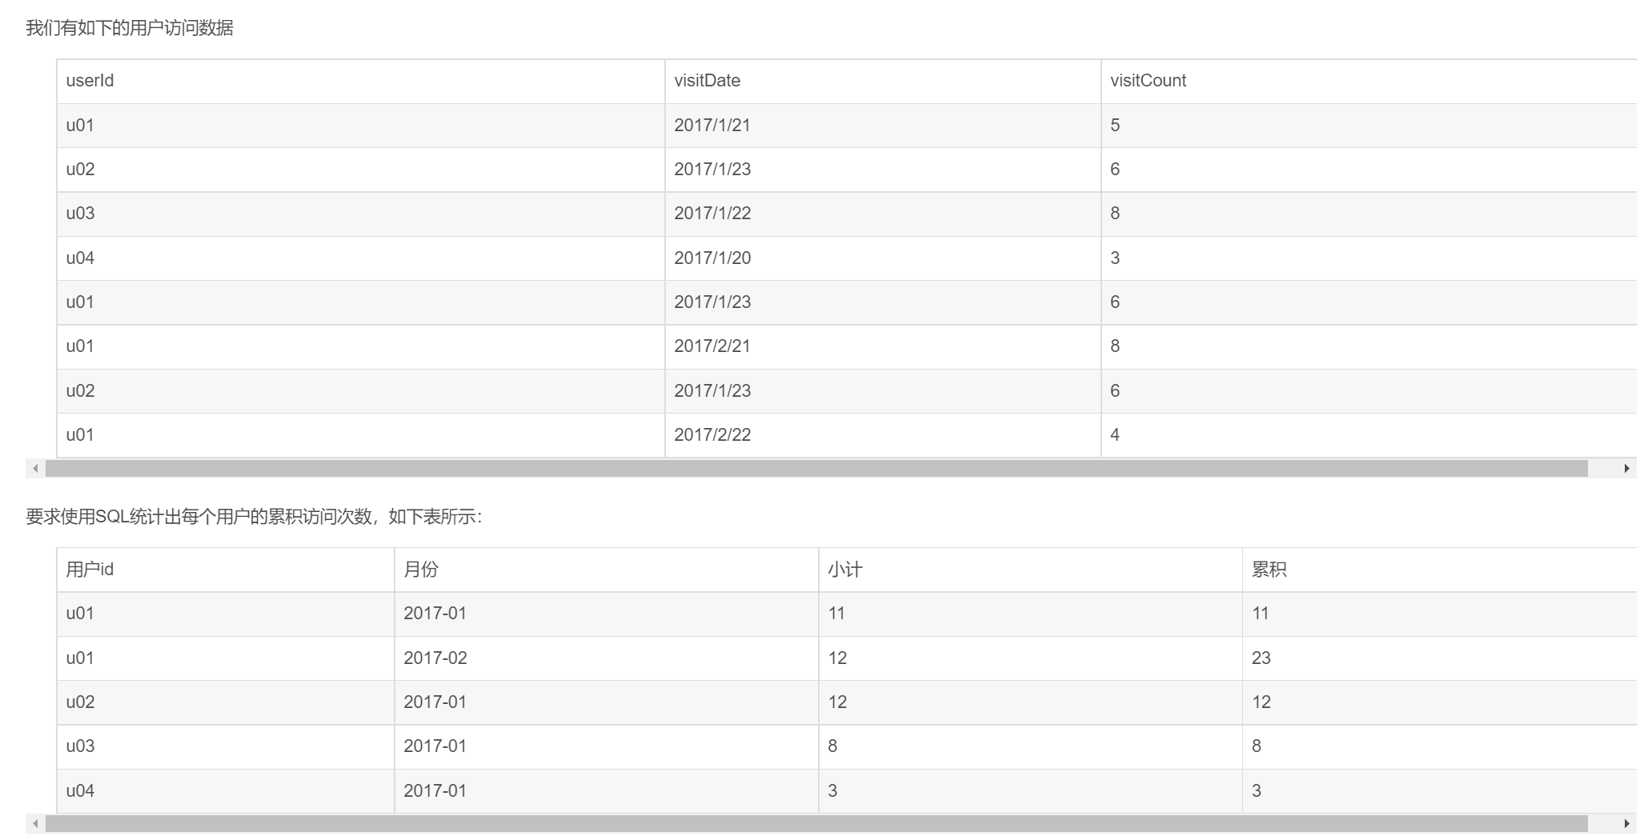Screen dimensions: 1640x836
Task: Click left scroll arrow under cumulative result table
Action: click(x=35, y=824)
